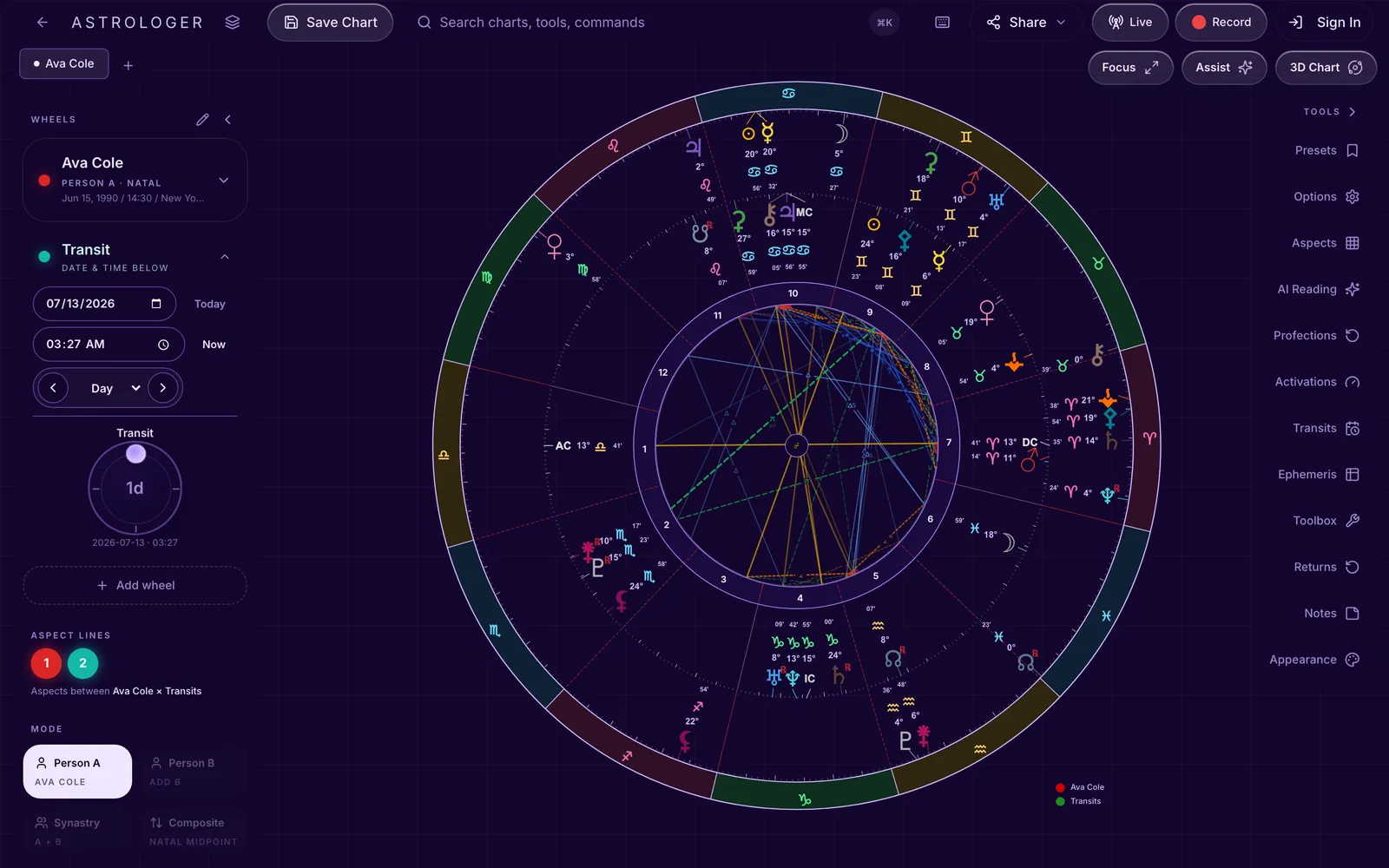This screenshot has height=868, width=1389.
Task: Select the Composite mode
Action: tap(193, 831)
